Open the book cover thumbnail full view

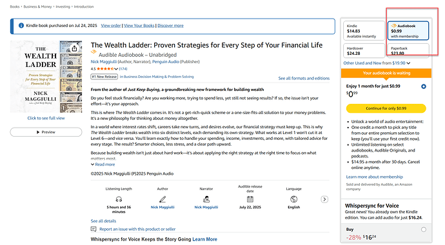(46, 77)
